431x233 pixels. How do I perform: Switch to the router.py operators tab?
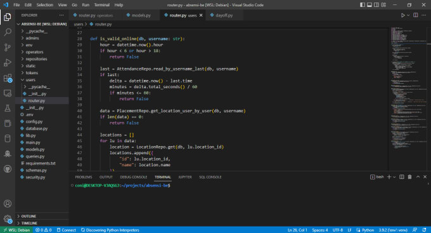click(x=96, y=15)
